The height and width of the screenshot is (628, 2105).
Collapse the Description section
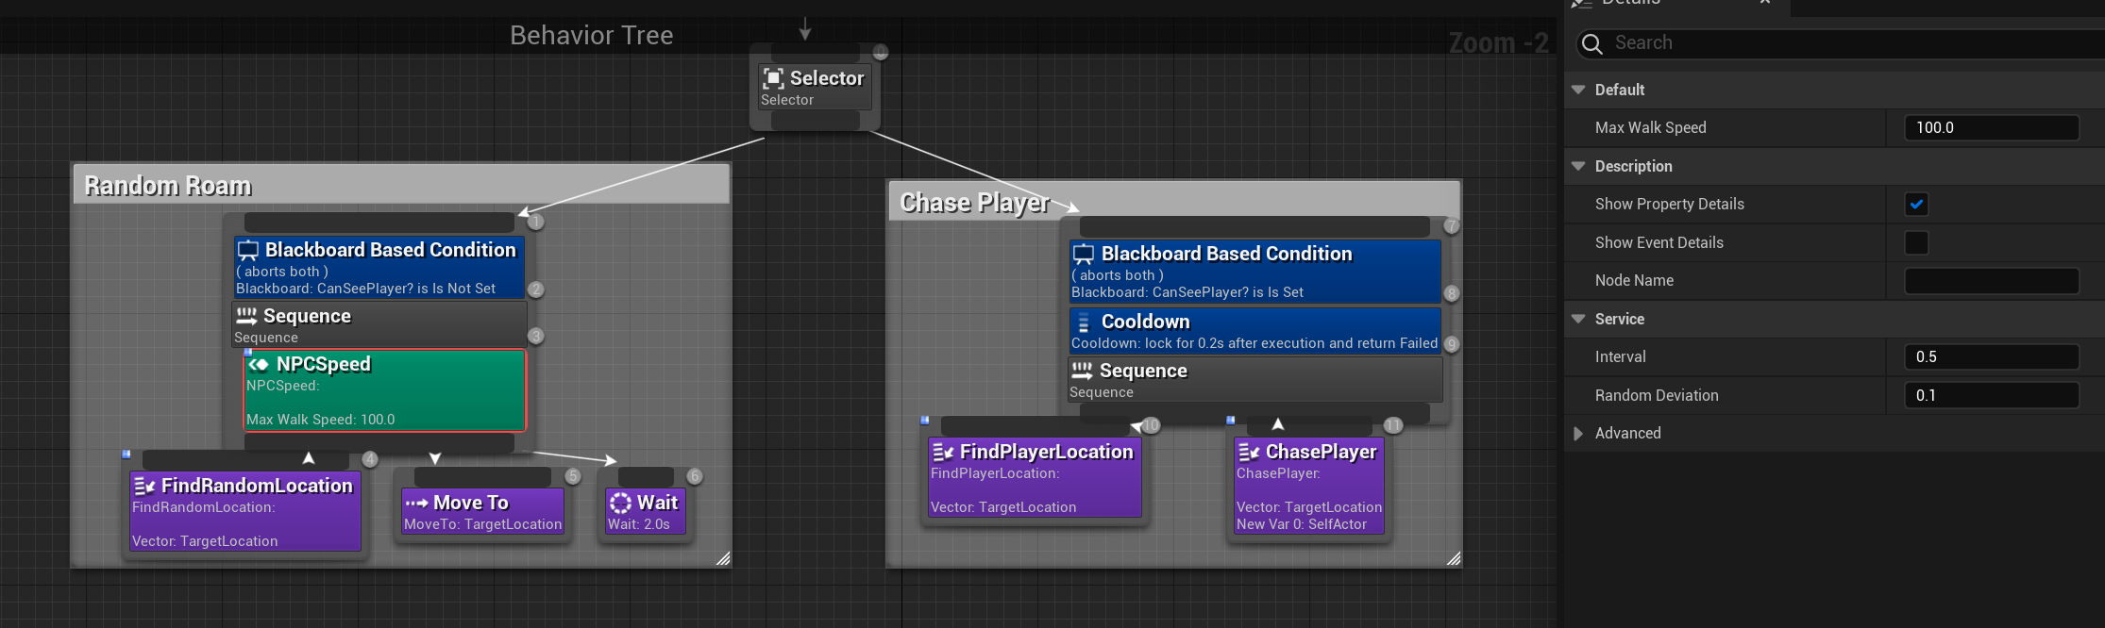(x=1578, y=166)
